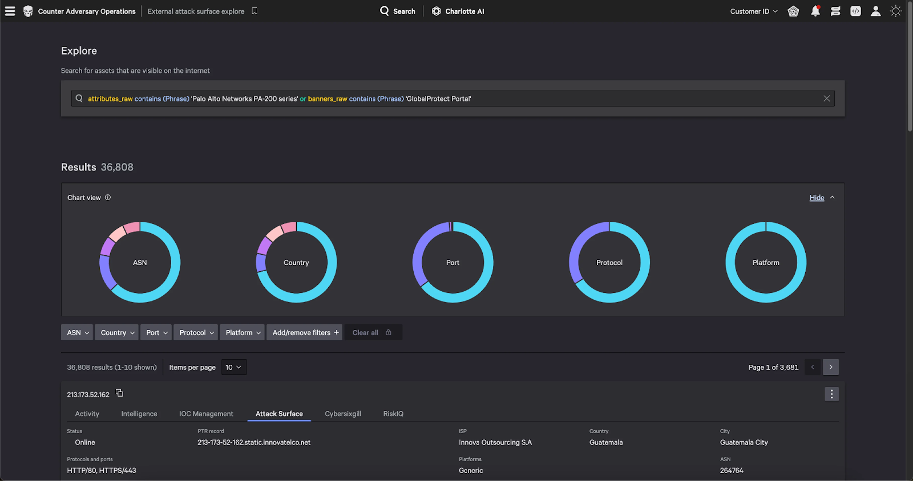Click the IP address '213.173.52.162'
The image size is (913, 481).
(x=88, y=394)
